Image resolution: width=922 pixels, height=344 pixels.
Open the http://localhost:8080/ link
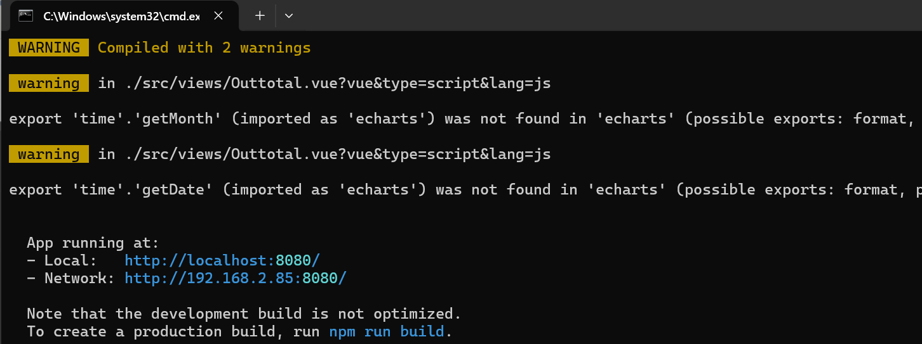tap(222, 260)
